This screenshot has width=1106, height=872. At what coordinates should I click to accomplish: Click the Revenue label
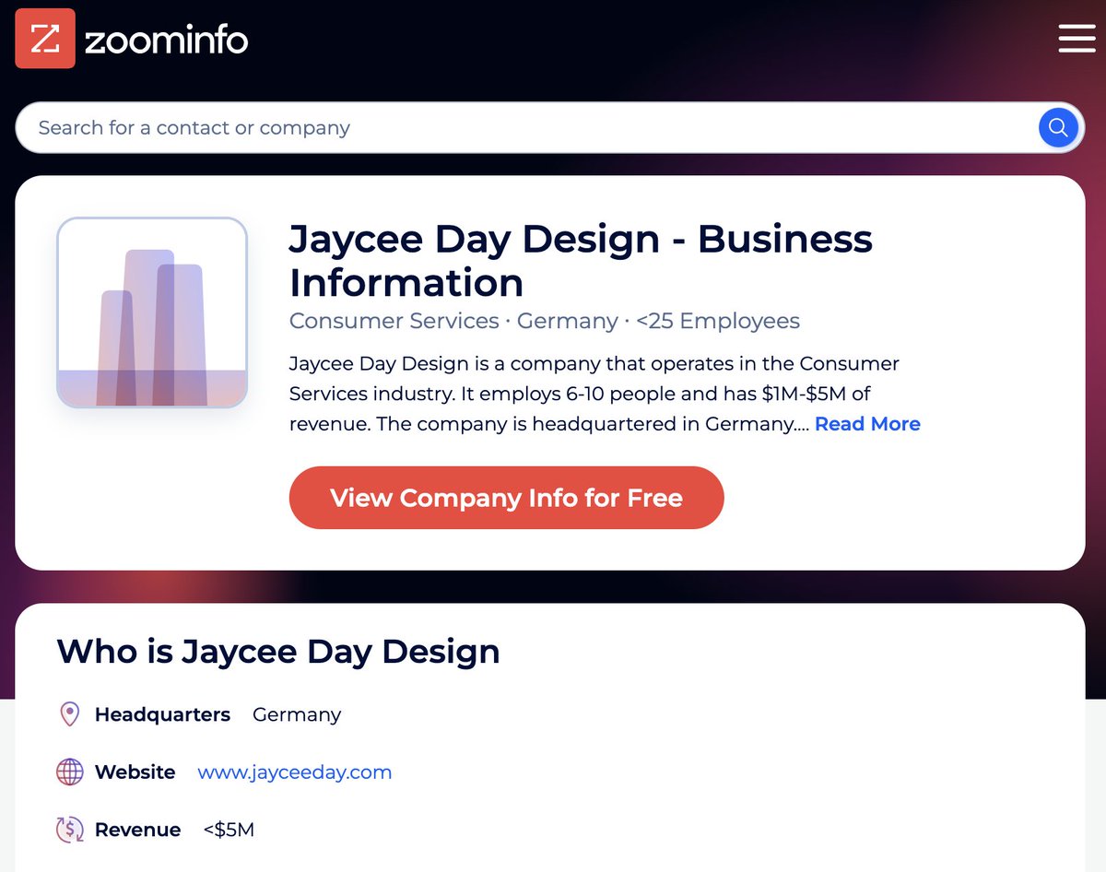(137, 830)
